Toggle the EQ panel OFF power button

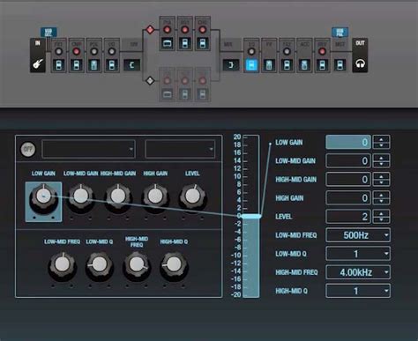click(28, 149)
